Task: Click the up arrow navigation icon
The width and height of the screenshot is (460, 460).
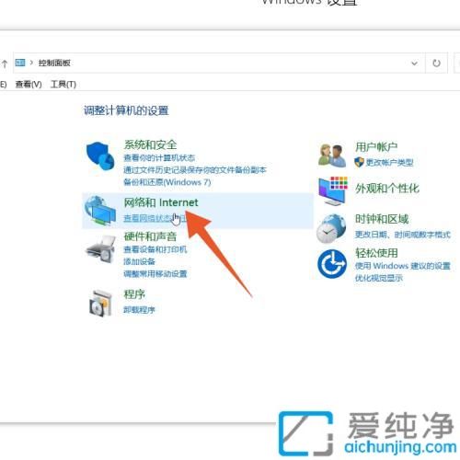Action: (x=5, y=63)
